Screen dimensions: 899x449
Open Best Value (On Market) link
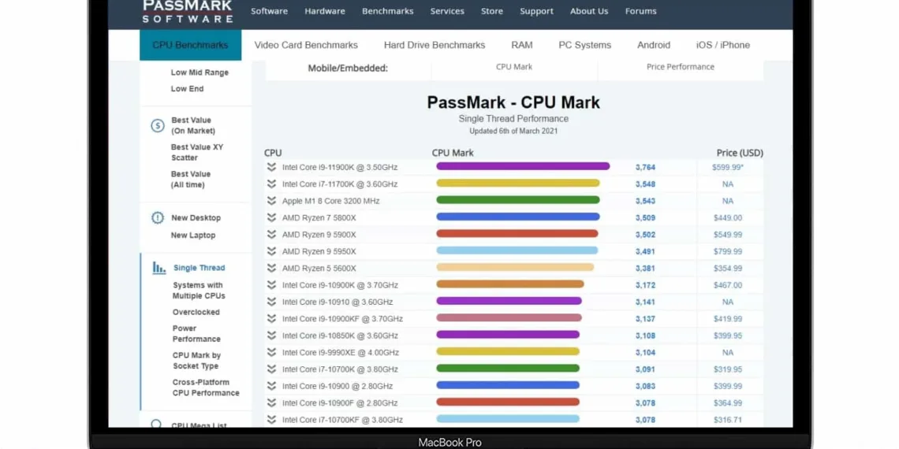(x=193, y=125)
